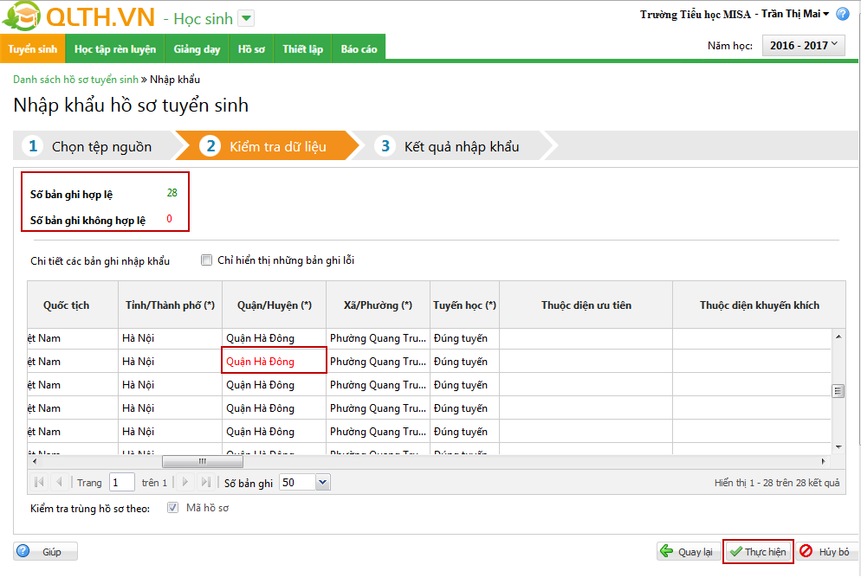
Task: Open the Số bản ghi 50 dropdown arrow
Action: [x=323, y=482]
